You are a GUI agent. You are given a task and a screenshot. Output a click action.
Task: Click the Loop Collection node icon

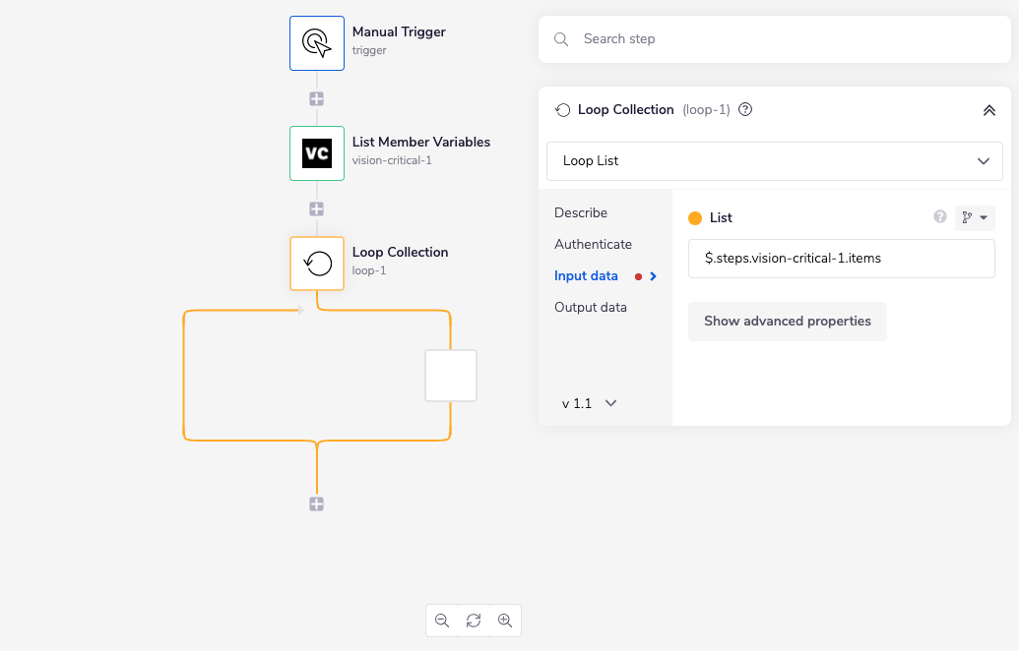click(316, 264)
